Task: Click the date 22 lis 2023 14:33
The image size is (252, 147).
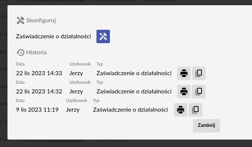Action: [x=39, y=73]
